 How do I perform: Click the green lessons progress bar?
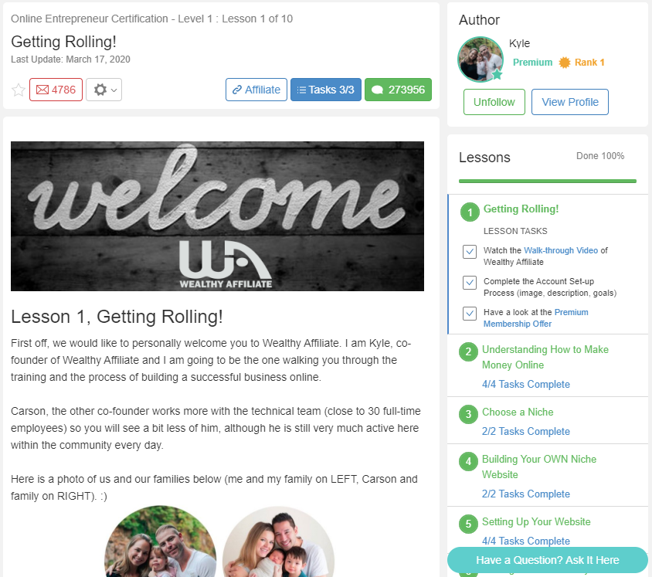547,182
